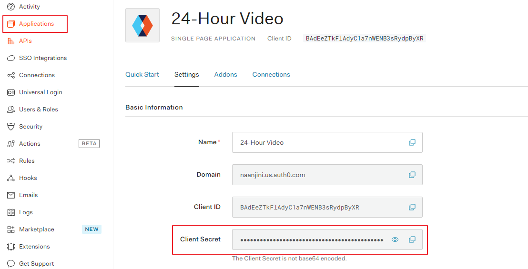The image size is (528, 269).
Task: Click the 'Basic Information' section heading
Action: point(154,107)
